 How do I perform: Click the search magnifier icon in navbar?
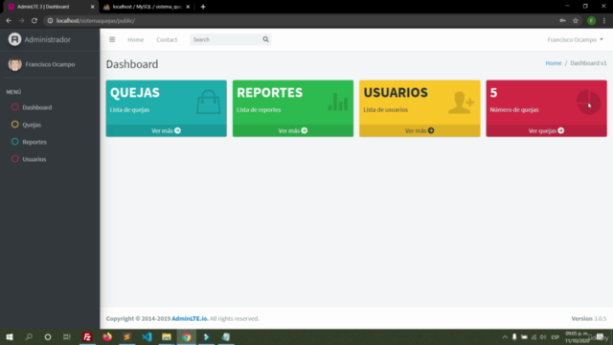tap(266, 39)
